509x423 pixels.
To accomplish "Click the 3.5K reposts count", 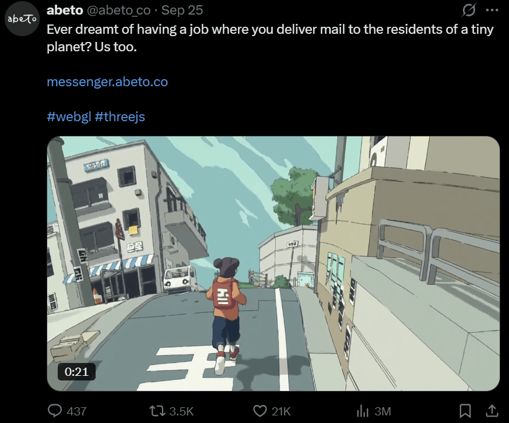I will pyautogui.click(x=181, y=411).
